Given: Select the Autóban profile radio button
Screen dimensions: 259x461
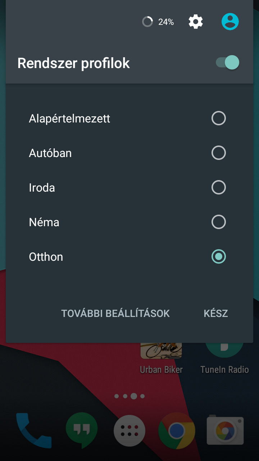Looking at the screenshot, I should 219,153.
